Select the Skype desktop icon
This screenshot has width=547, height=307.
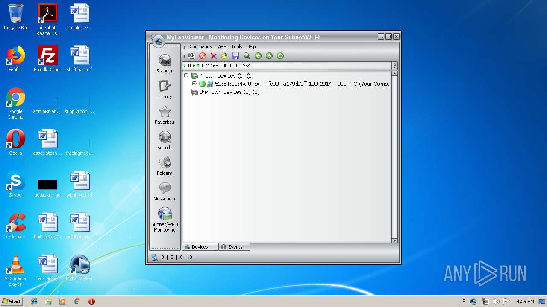(15, 184)
